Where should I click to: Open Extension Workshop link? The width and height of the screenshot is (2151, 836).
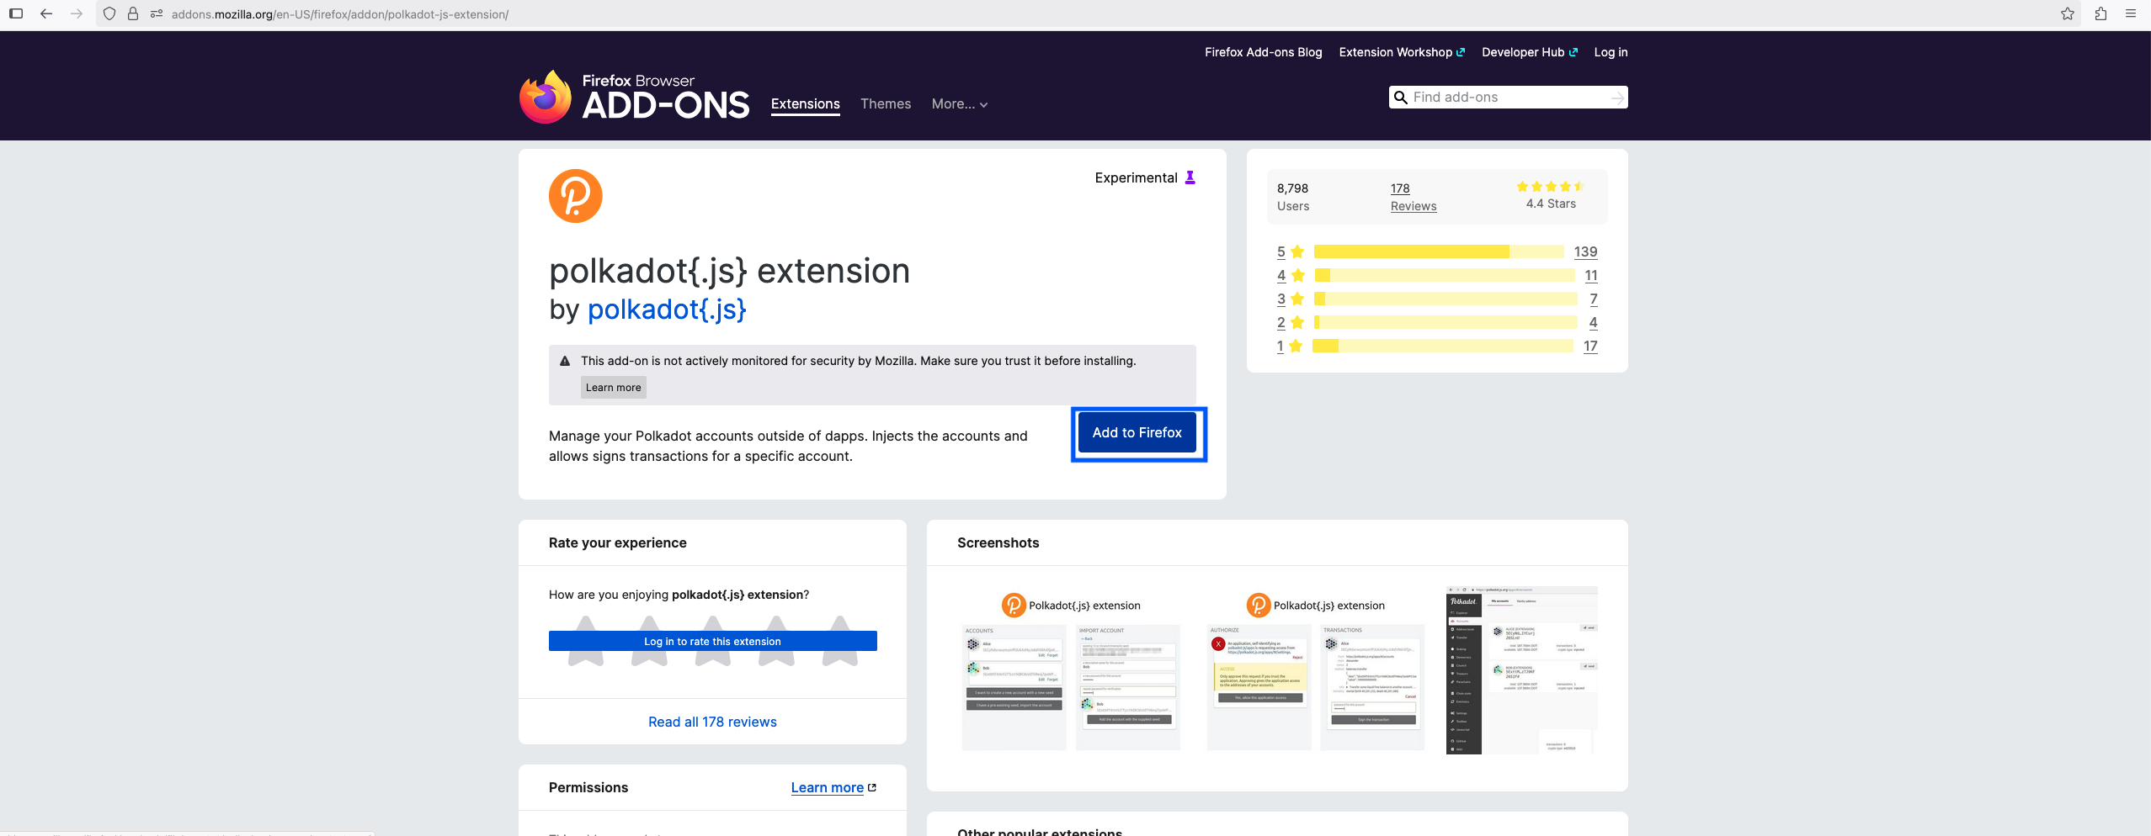pos(1402,52)
